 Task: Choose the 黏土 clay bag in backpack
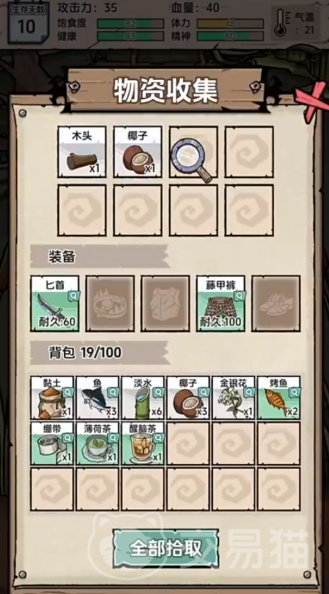click(x=52, y=397)
